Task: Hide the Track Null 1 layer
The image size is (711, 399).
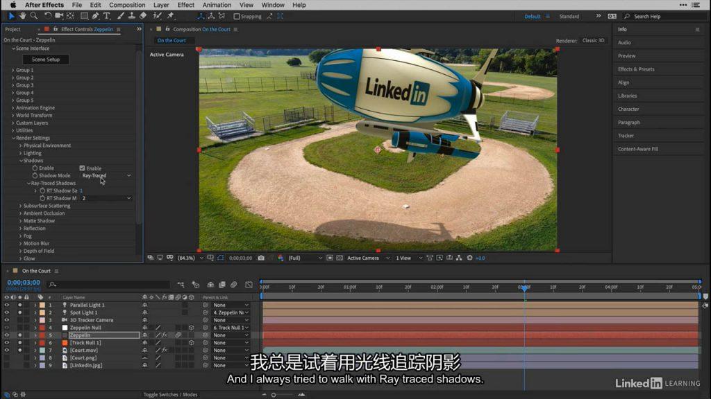Action: [x=6, y=342]
